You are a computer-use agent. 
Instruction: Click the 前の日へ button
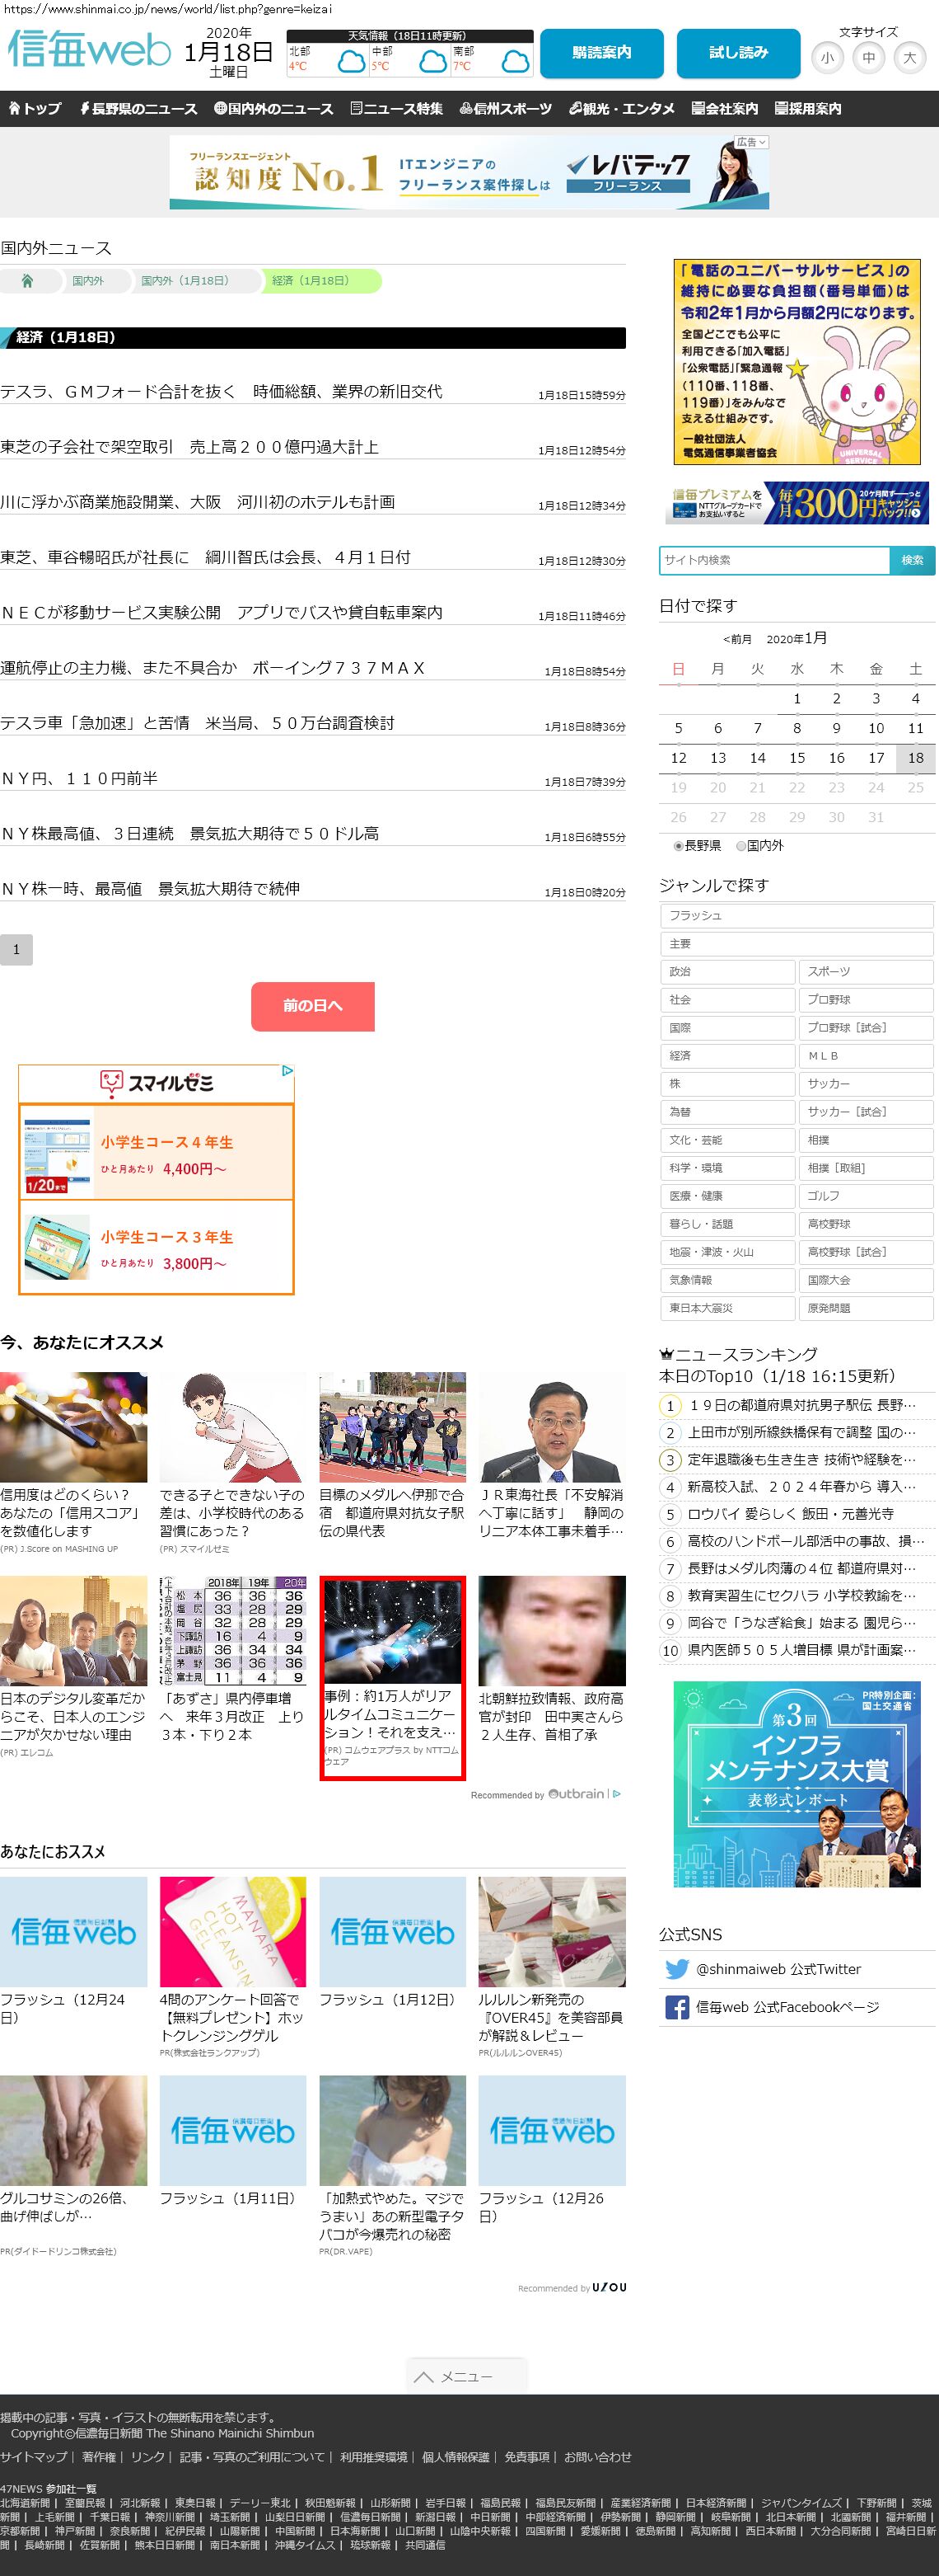pyautogui.click(x=311, y=1005)
